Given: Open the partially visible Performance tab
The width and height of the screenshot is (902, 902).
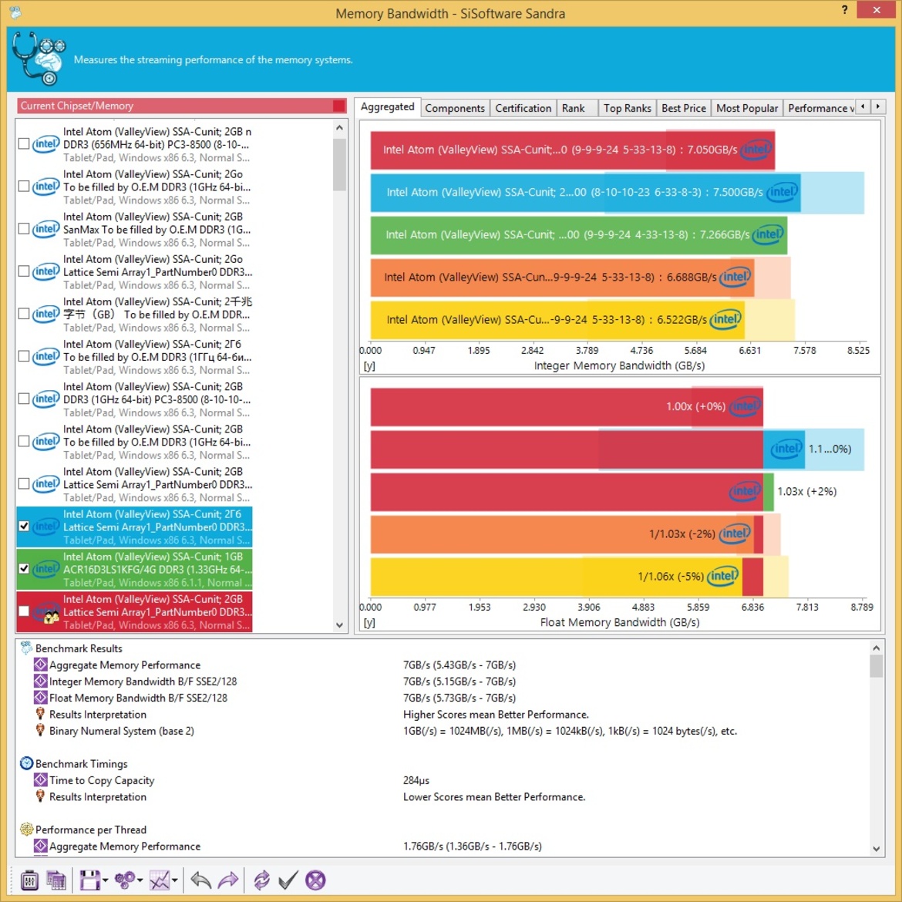Looking at the screenshot, I should point(820,108).
